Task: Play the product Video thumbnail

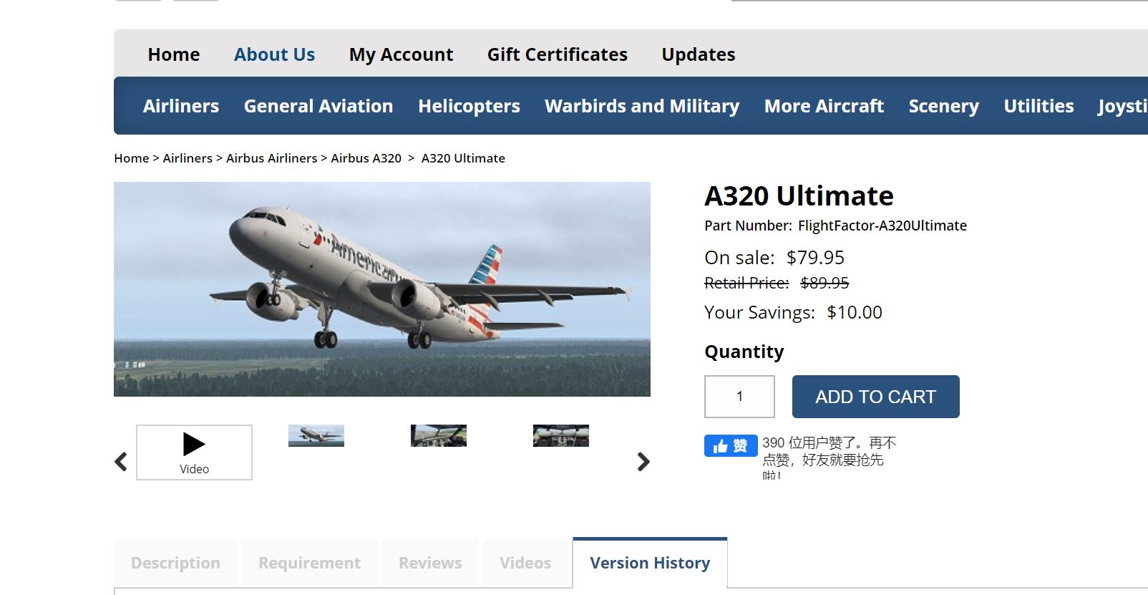Action: pyautogui.click(x=194, y=452)
